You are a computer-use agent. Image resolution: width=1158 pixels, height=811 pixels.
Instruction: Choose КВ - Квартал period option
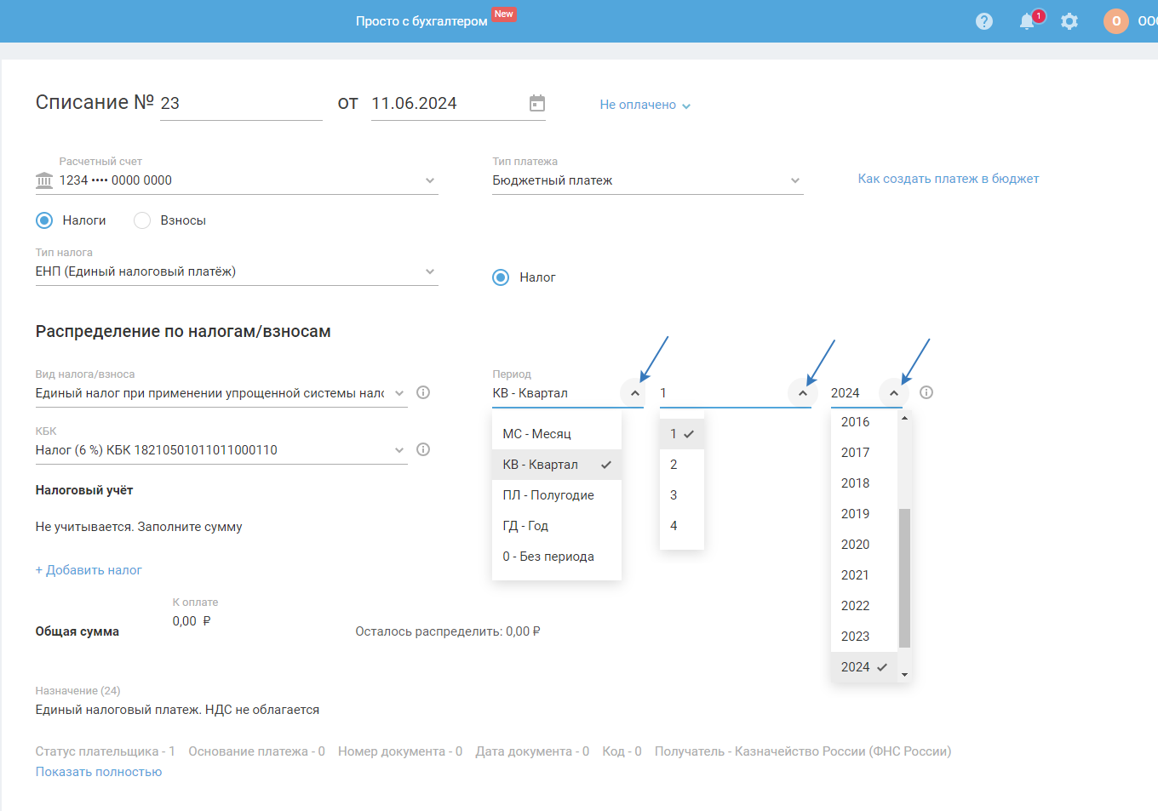point(557,465)
